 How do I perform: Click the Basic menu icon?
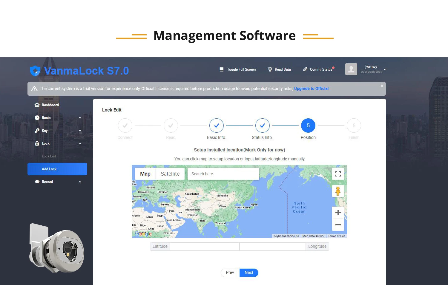pos(37,118)
